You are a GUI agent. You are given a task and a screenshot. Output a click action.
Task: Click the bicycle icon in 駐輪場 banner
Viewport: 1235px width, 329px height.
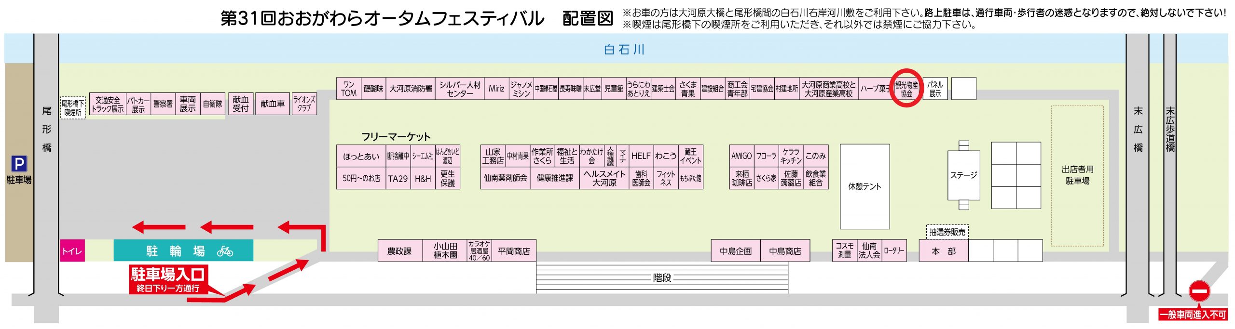pyautogui.click(x=225, y=251)
